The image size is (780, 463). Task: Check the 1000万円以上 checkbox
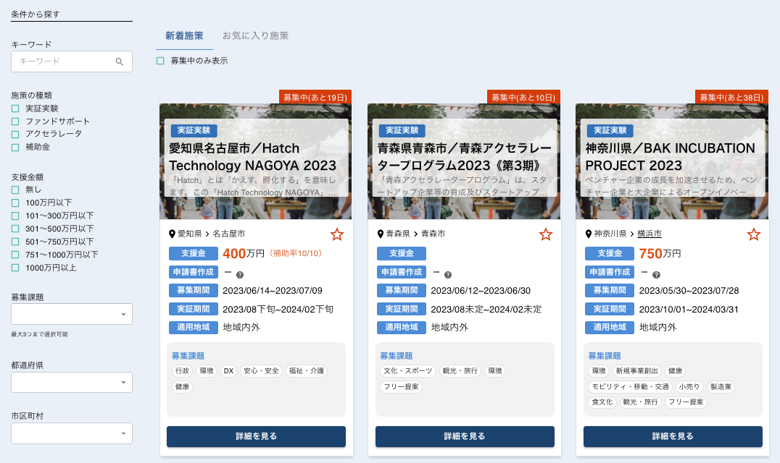click(15, 268)
